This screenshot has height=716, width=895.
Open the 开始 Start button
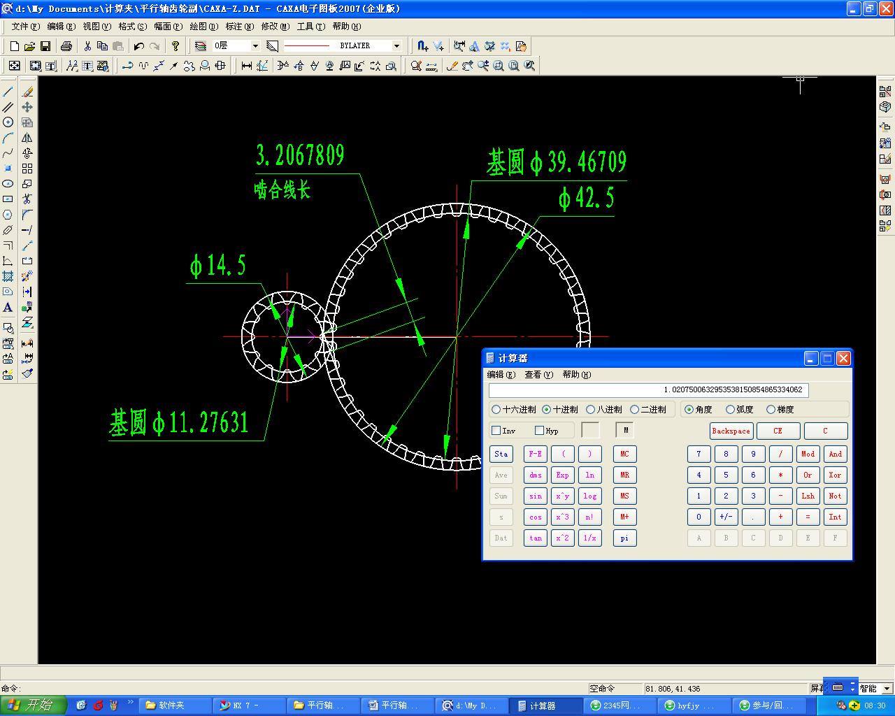click(33, 706)
